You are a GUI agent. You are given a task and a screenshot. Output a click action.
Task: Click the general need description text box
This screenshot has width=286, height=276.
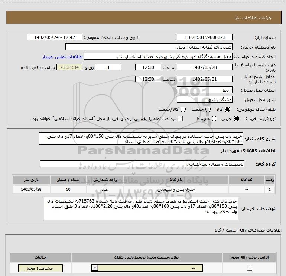coord(141,139)
